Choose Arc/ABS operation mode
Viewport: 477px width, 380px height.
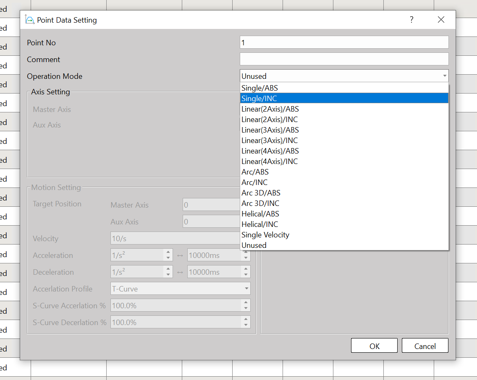point(255,172)
